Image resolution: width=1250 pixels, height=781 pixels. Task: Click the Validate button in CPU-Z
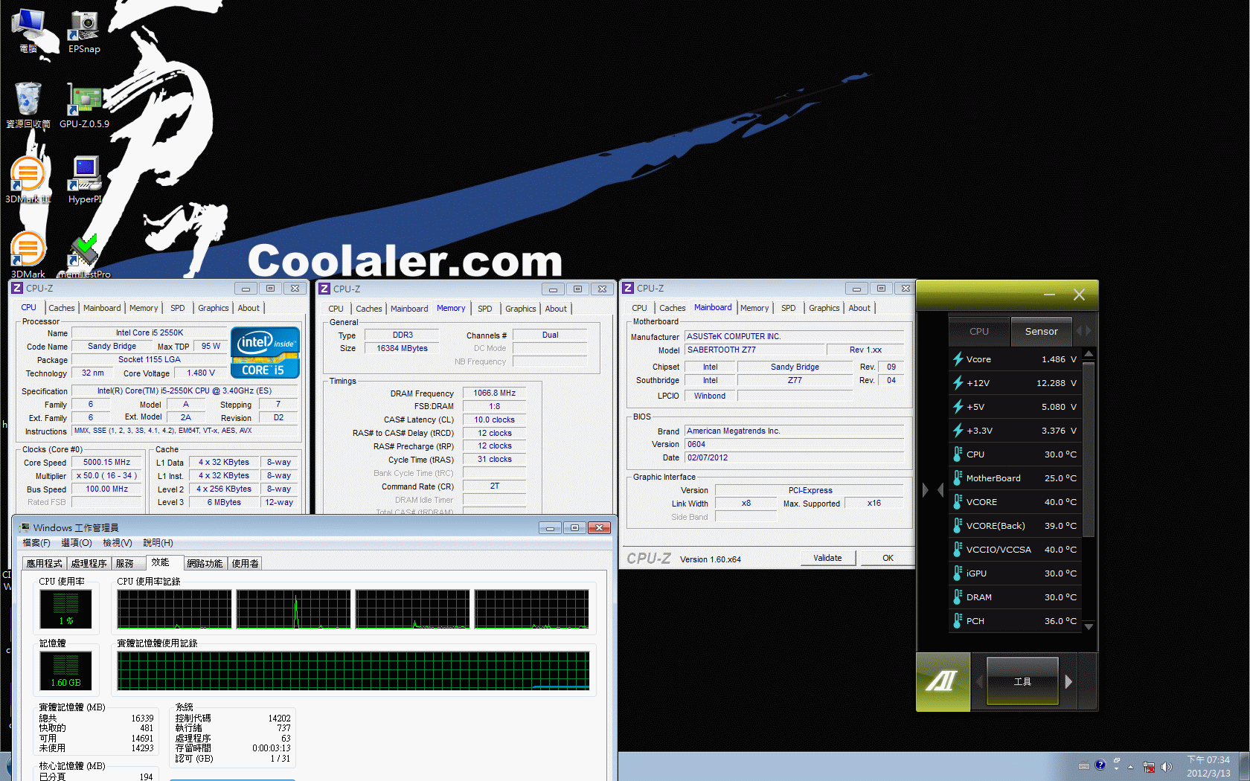(x=827, y=558)
